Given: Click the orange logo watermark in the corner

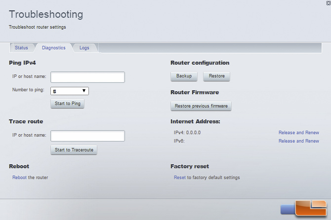Looking at the screenshot, I should [x=304, y=208].
